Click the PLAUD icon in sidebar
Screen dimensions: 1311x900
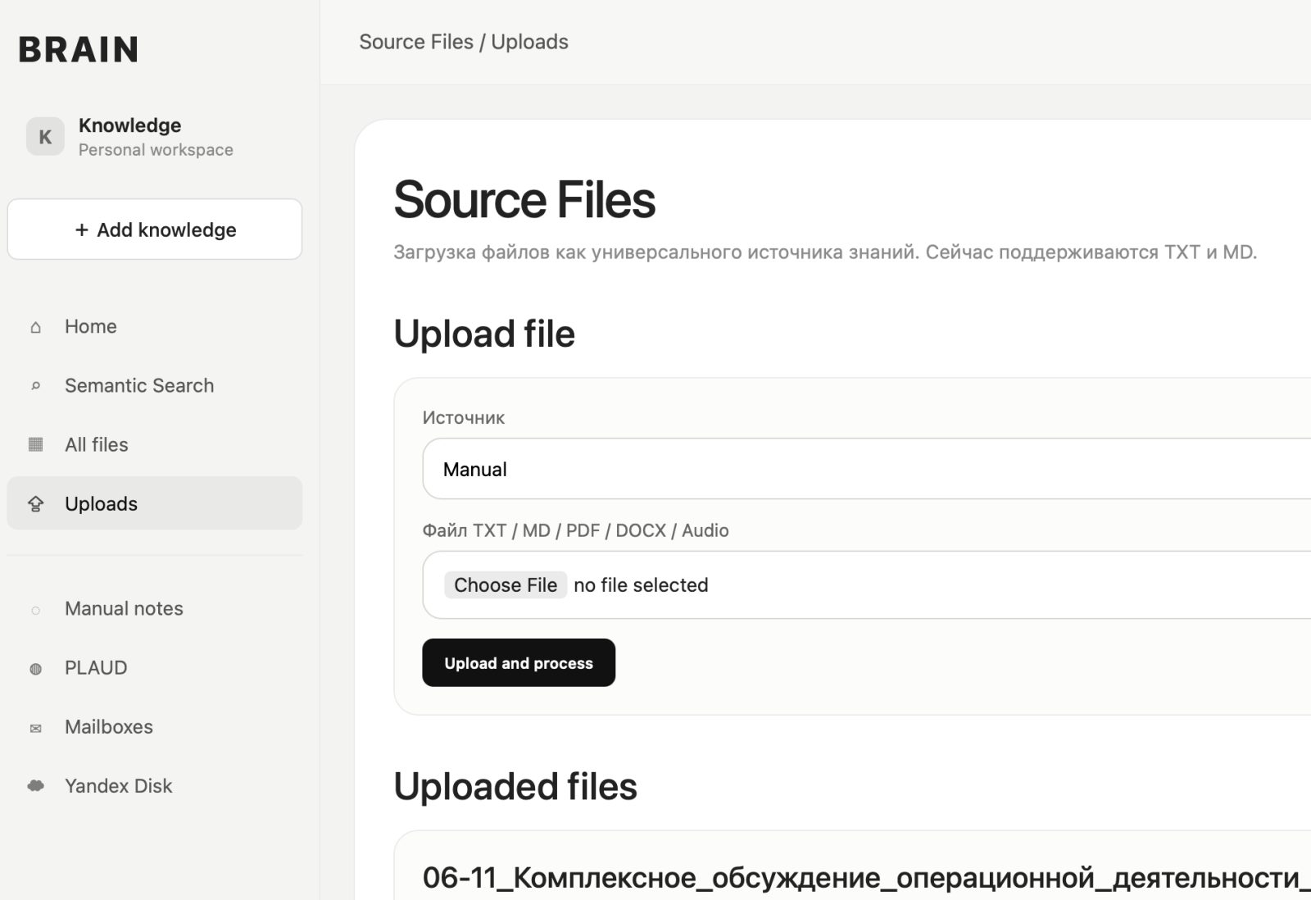(35, 669)
